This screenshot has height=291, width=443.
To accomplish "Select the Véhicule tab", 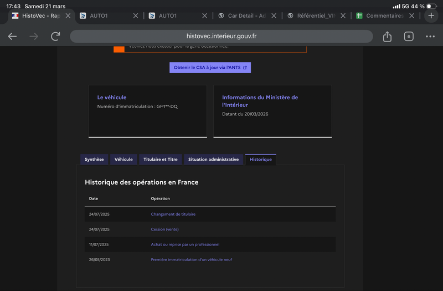I will (123, 160).
